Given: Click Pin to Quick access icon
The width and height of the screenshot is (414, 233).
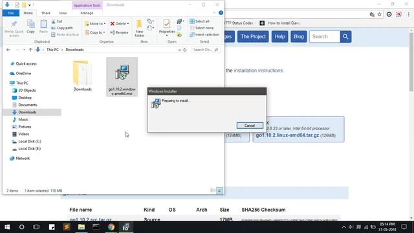Looking at the screenshot, I should point(14,24).
